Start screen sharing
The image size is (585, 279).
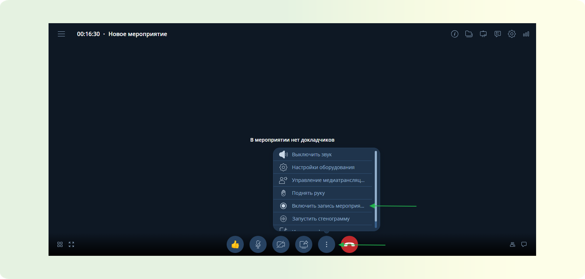pyautogui.click(x=304, y=244)
